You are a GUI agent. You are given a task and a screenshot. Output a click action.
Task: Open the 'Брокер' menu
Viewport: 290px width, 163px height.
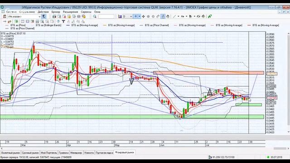[x=56, y=12]
